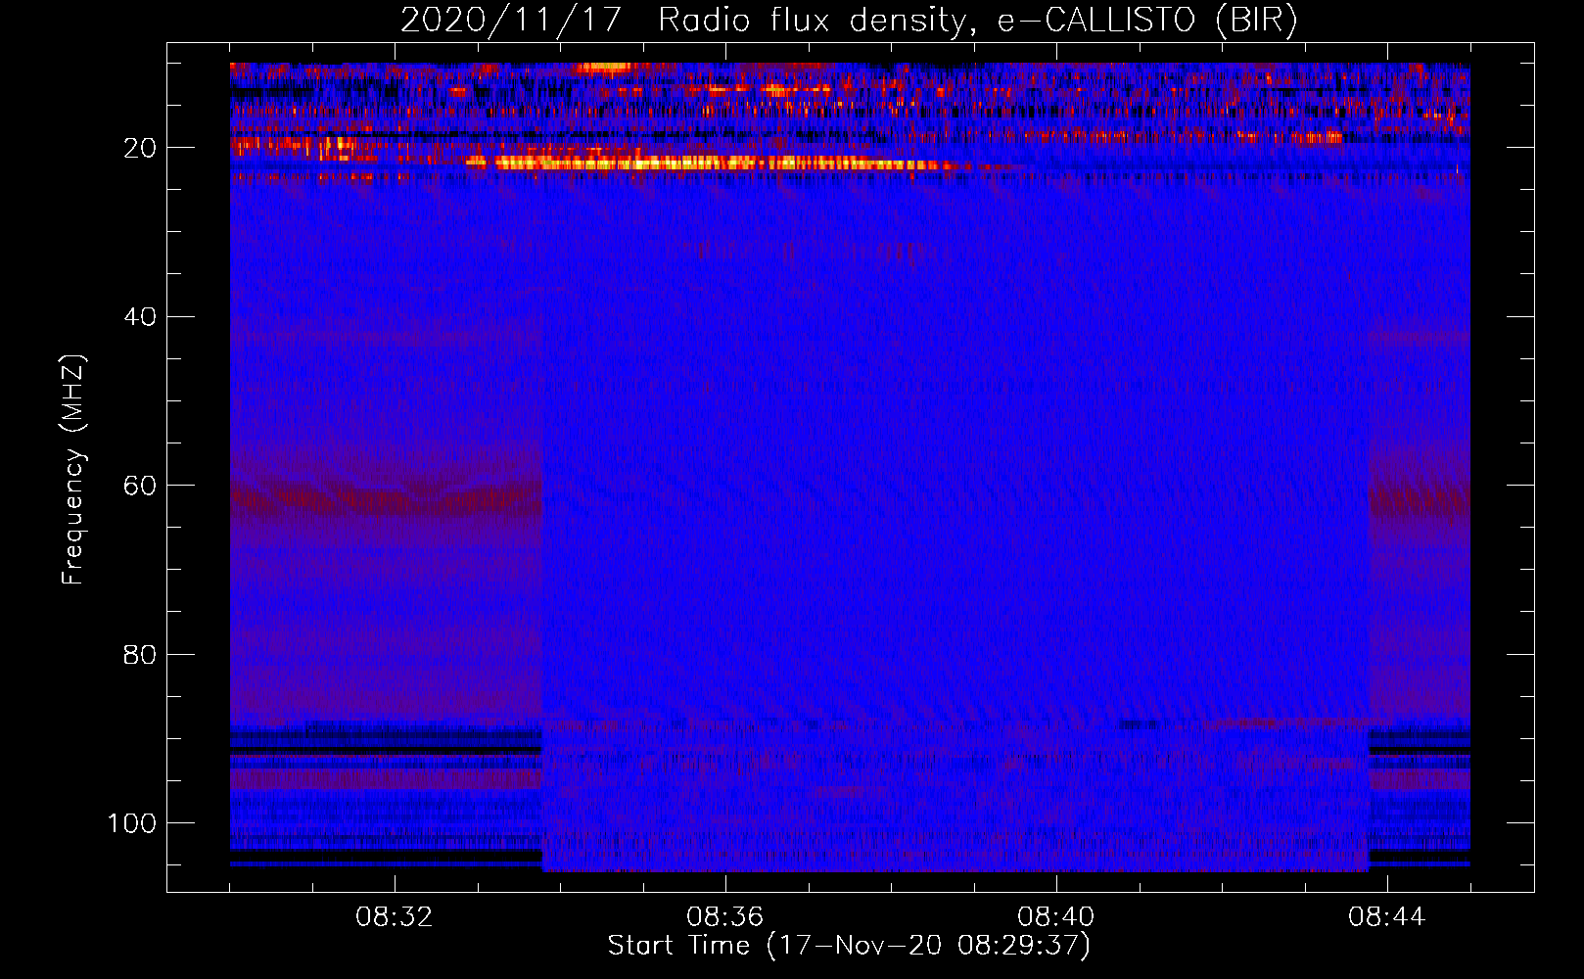Click the '08:36' time tick label
1584x979 pixels.
pyautogui.click(x=725, y=917)
